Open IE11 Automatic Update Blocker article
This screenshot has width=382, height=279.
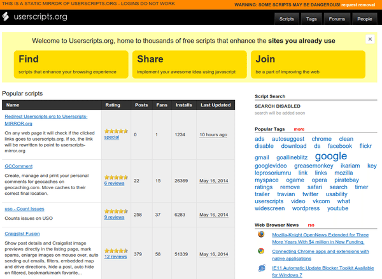click(x=323, y=271)
